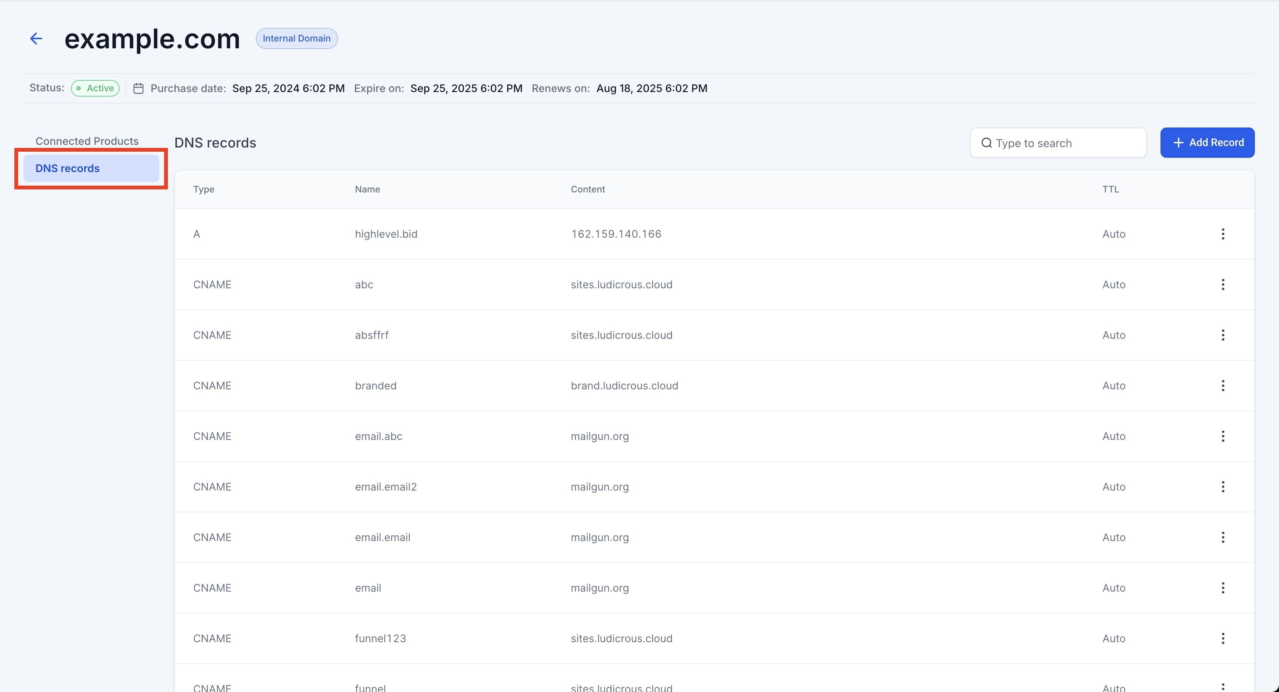The height and width of the screenshot is (692, 1279).
Task: Open options menu for highlevel.bid A record
Action: point(1222,234)
